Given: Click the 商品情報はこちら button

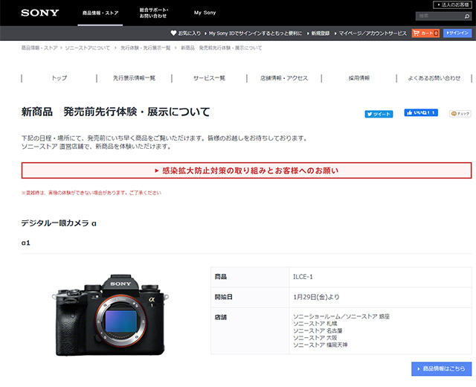Looking at the screenshot, I should [x=441, y=368].
